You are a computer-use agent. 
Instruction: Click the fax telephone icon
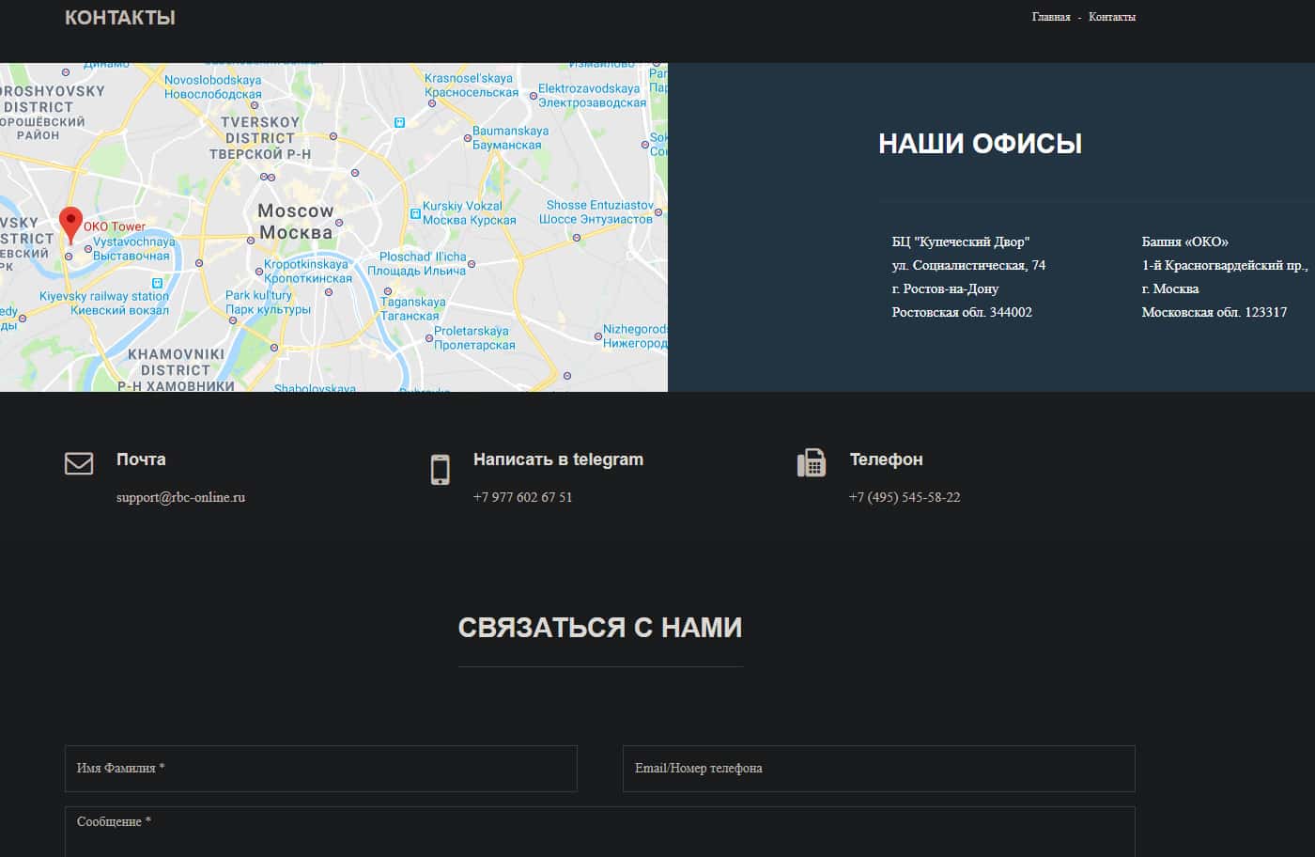[811, 463]
